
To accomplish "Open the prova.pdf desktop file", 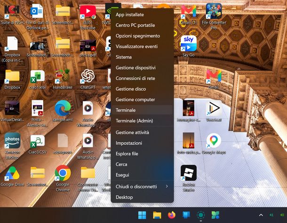I will coord(88,45).
